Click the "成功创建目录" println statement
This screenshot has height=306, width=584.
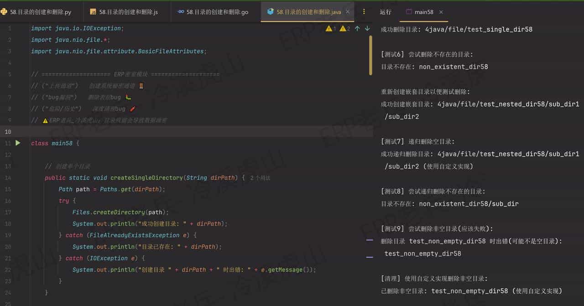click(x=150, y=223)
